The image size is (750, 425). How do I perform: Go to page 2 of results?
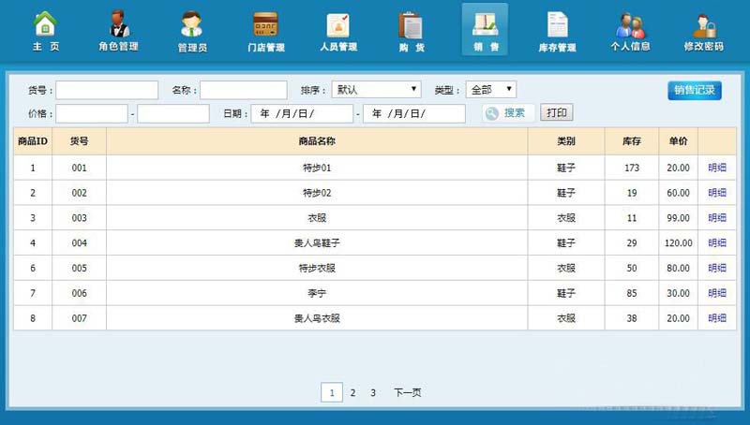352,393
